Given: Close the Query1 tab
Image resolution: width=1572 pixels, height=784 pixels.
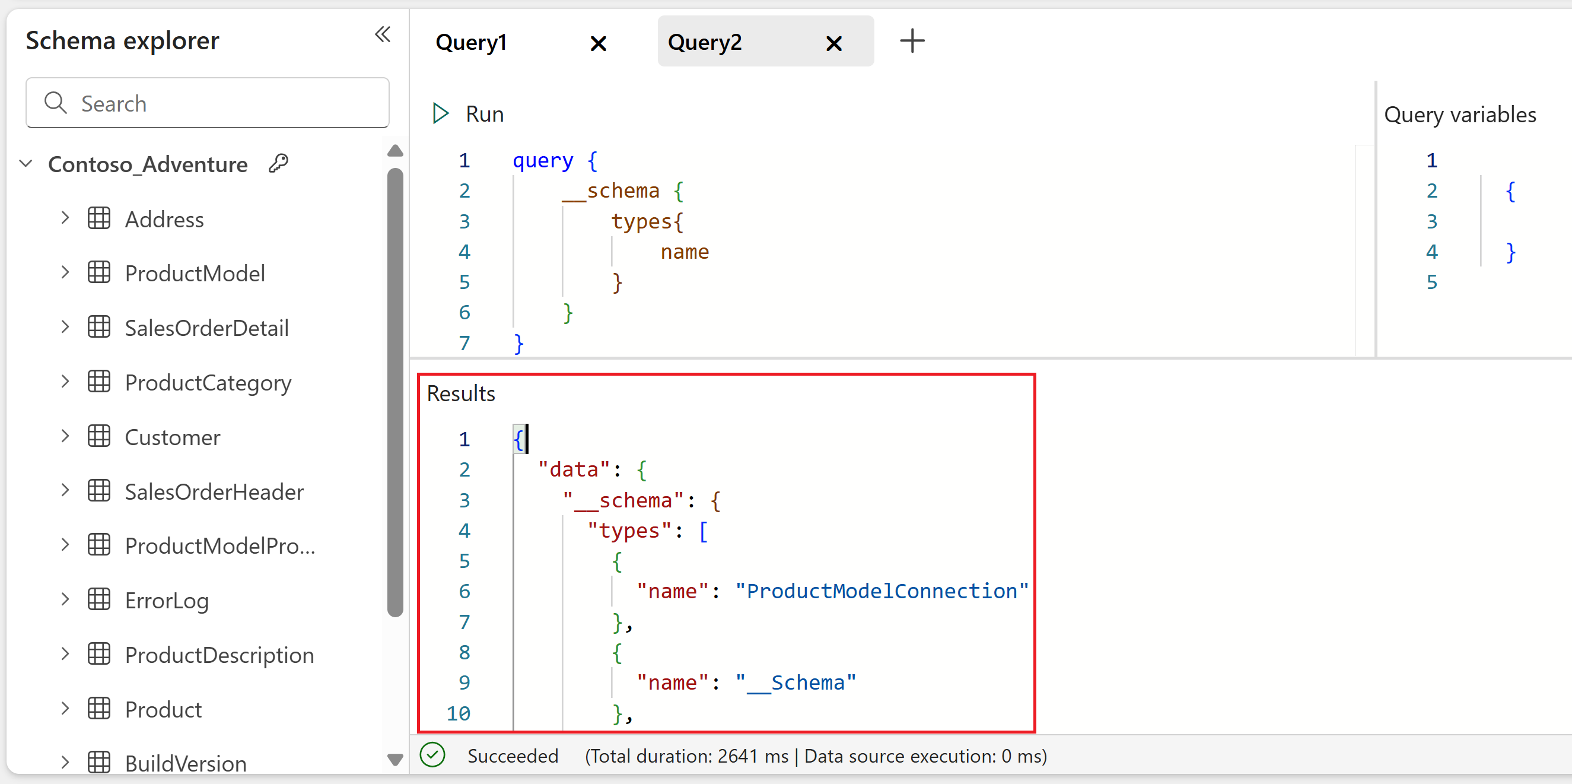Looking at the screenshot, I should [x=598, y=43].
